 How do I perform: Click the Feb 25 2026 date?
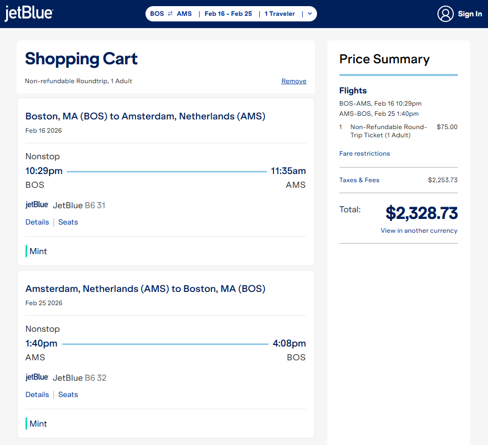click(44, 303)
